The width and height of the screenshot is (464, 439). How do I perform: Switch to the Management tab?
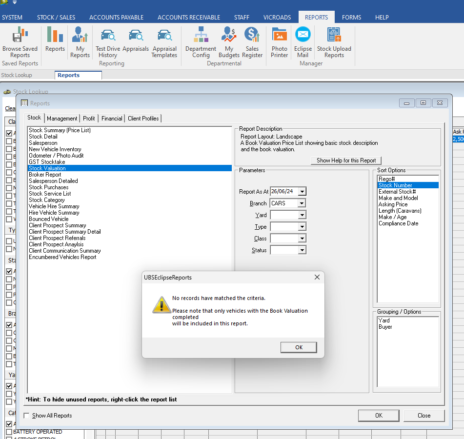tap(62, 119)
